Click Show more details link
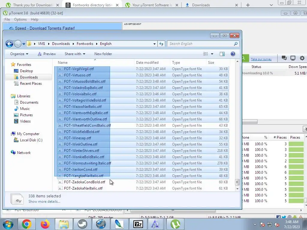This screenshot has height=230, width=307. coord(44,202)
